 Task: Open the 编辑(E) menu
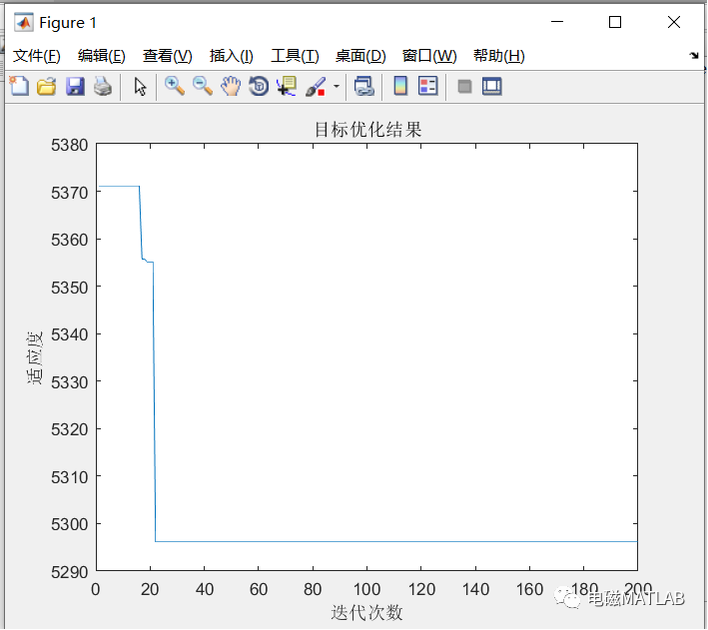click(102, 56)
